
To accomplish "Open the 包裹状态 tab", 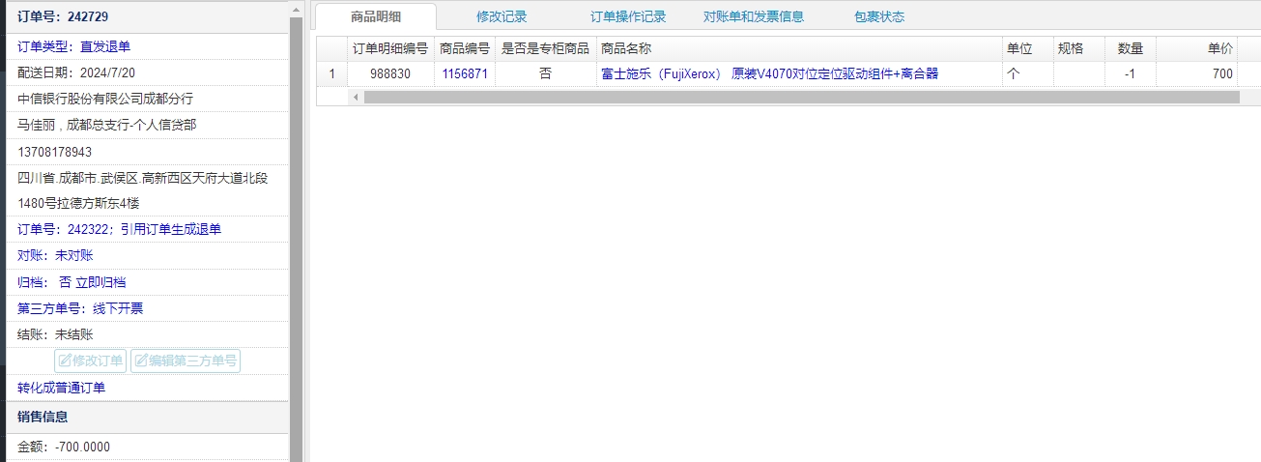I will pos(879,16).
